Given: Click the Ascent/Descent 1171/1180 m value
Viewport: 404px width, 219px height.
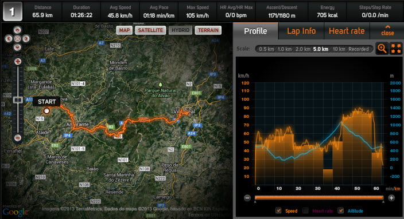Looking at the screenshot, I should 282,15.
